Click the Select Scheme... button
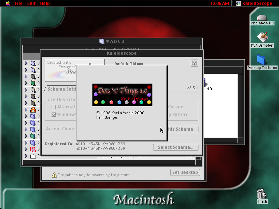Viewport: 279px width, 209px height. (x=176, y=147)
